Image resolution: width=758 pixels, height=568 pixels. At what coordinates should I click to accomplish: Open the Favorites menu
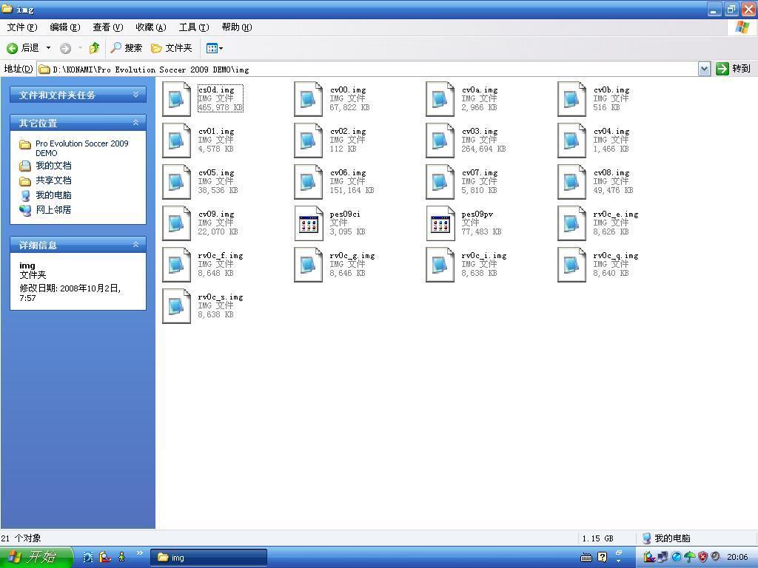tap(150, 27)
